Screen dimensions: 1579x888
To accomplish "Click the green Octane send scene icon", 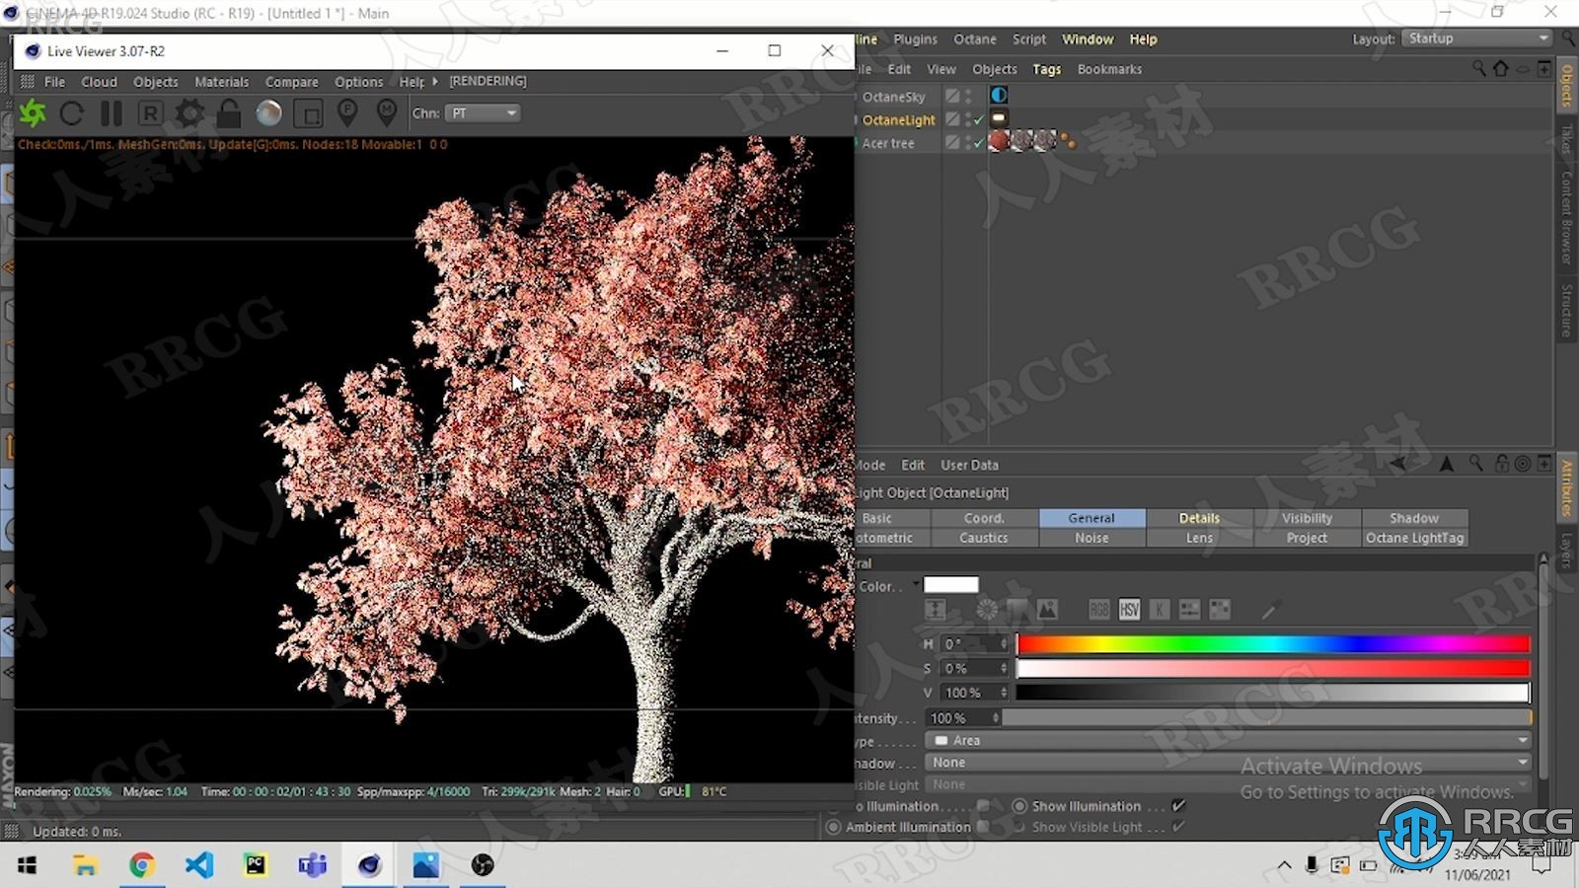I will click(33, 113).
